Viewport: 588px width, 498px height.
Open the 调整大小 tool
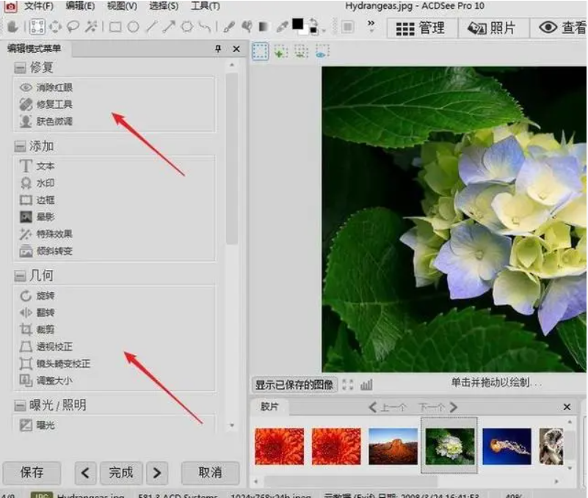pyautogui.click(x=46, y=381)
